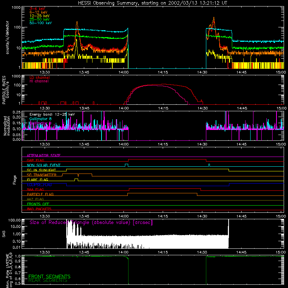
Task: Click the BAD PACKETS flag label
Action: (39, 209)
